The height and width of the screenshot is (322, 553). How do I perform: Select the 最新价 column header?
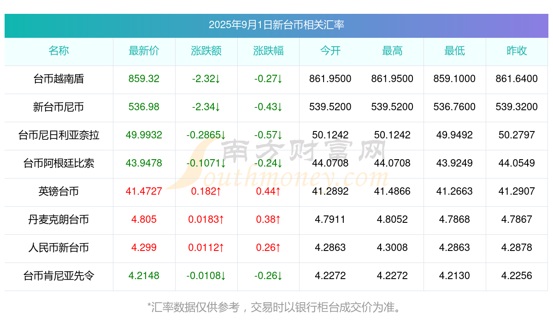click(x=144, y=51)
